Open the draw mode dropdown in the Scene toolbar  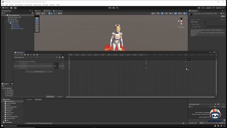pos(153,14)
